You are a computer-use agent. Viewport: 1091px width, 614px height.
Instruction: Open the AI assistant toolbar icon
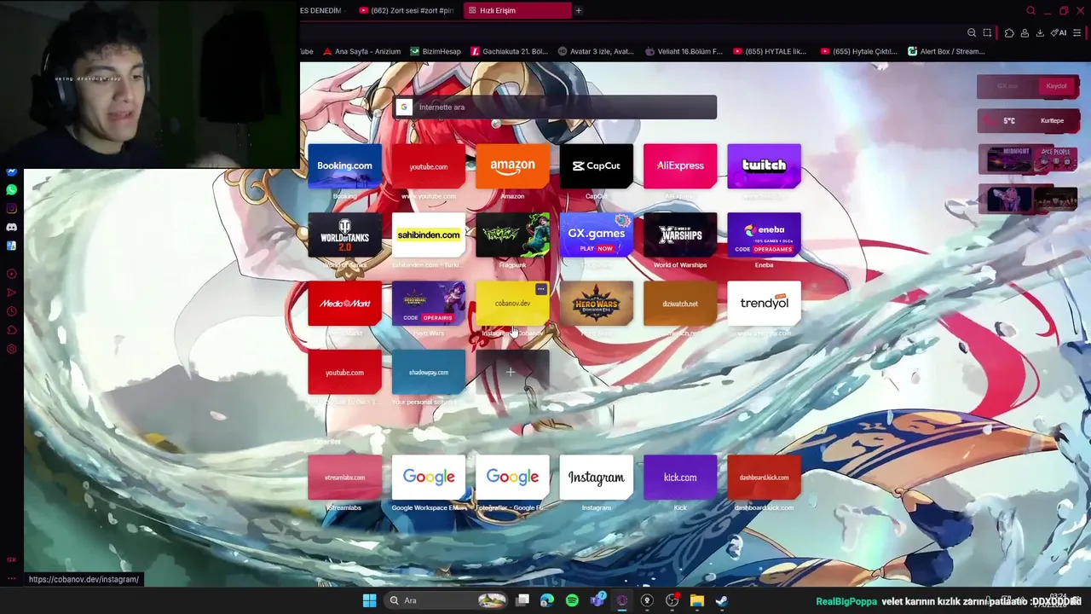(1059, 32)
